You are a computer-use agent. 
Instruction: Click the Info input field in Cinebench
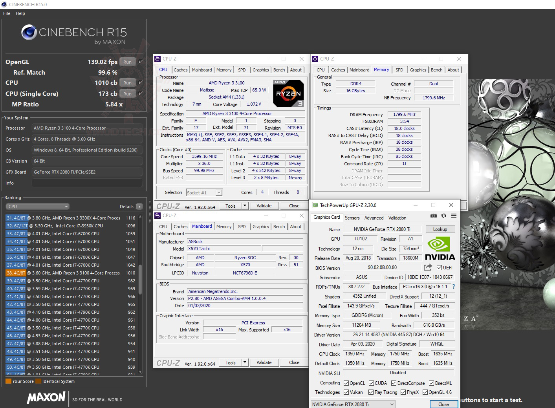pos(87,183)
